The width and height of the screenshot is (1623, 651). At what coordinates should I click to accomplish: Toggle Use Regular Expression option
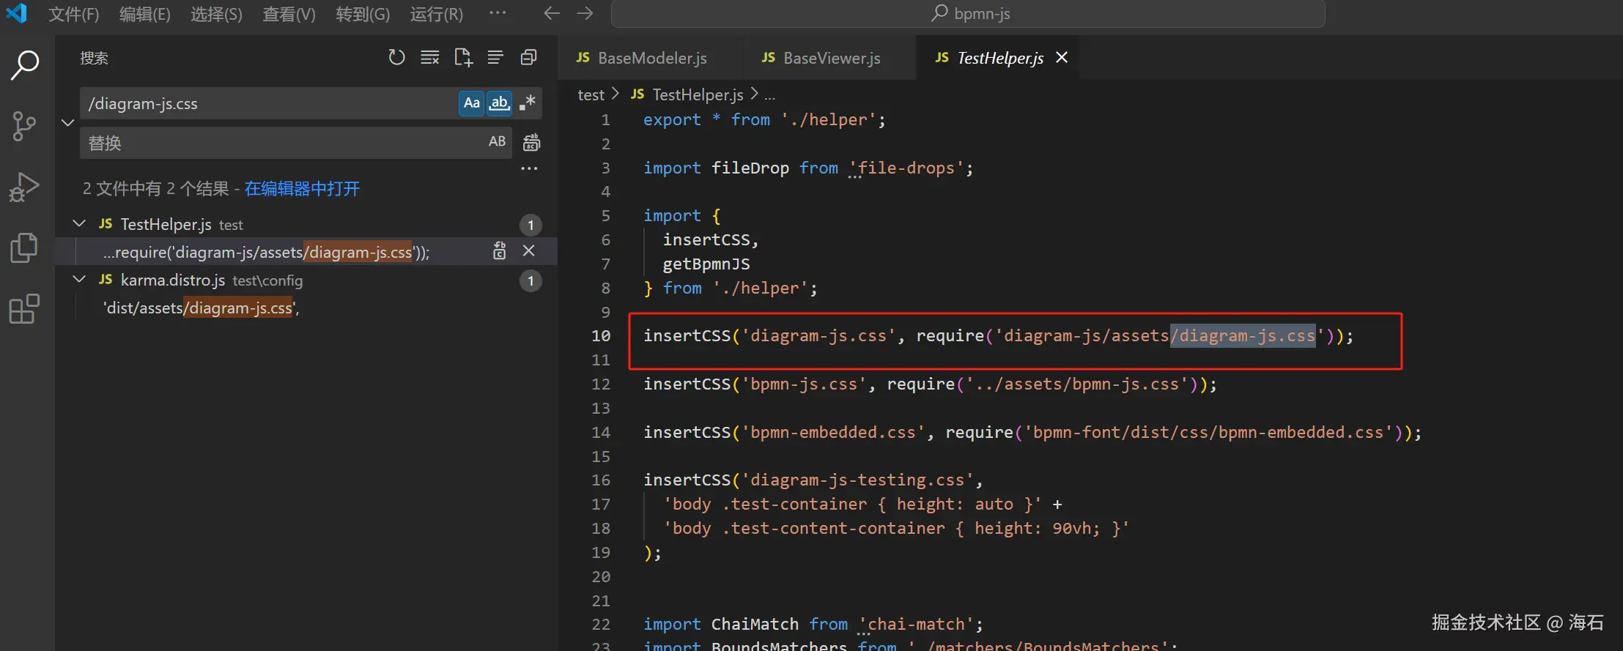click(x=528, y=103)
